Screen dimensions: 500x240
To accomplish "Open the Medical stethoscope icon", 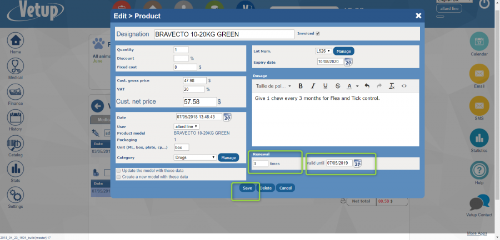I will click(16, 66).
